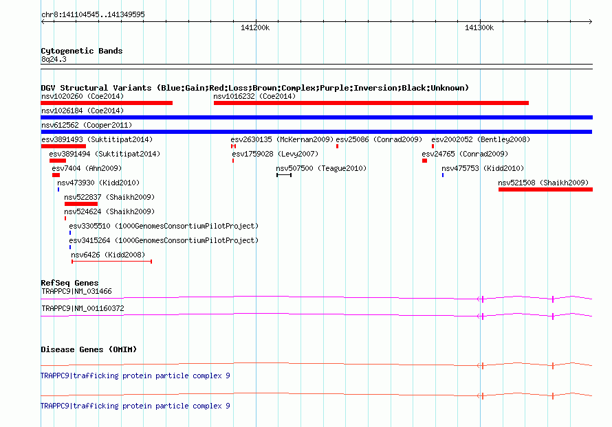Click the esv3891493 (Suktitipat2014) label
The height and width of the screenshot is (427, 612).
[97, 139]
